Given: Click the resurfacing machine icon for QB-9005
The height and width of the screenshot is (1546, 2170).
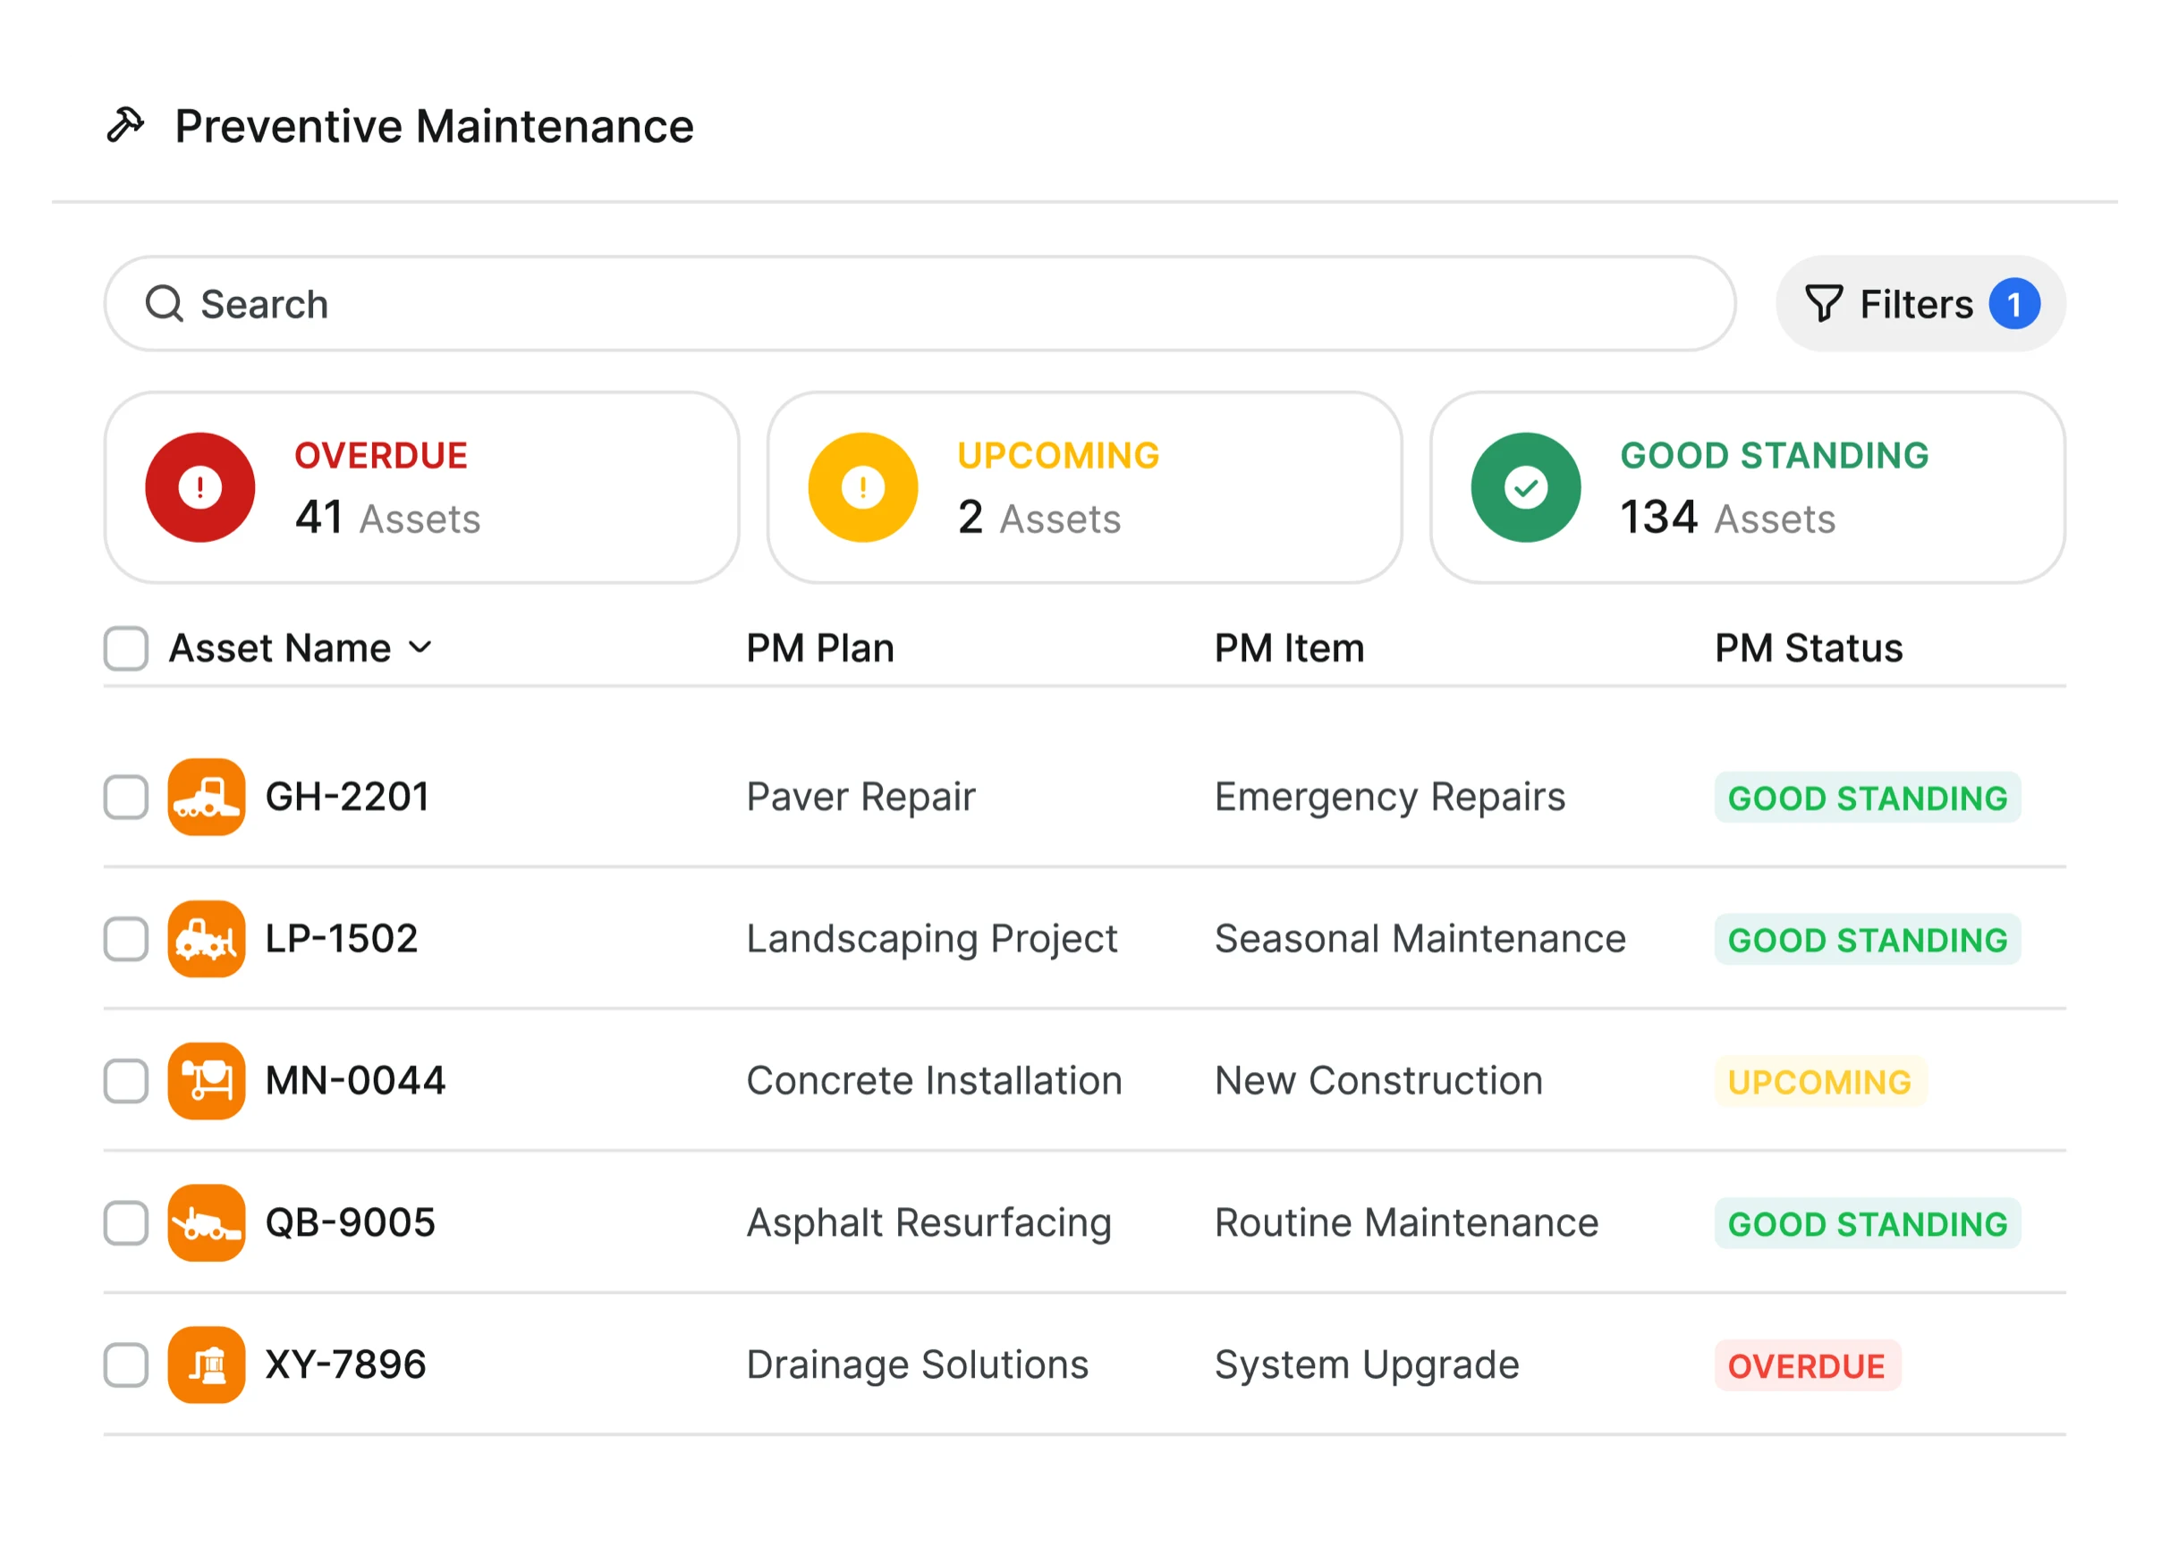Looking at the screenshot, I should click(x=207, y=1223).
